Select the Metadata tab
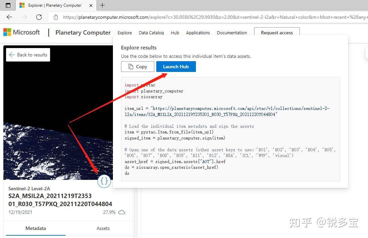 pos(35,228)
